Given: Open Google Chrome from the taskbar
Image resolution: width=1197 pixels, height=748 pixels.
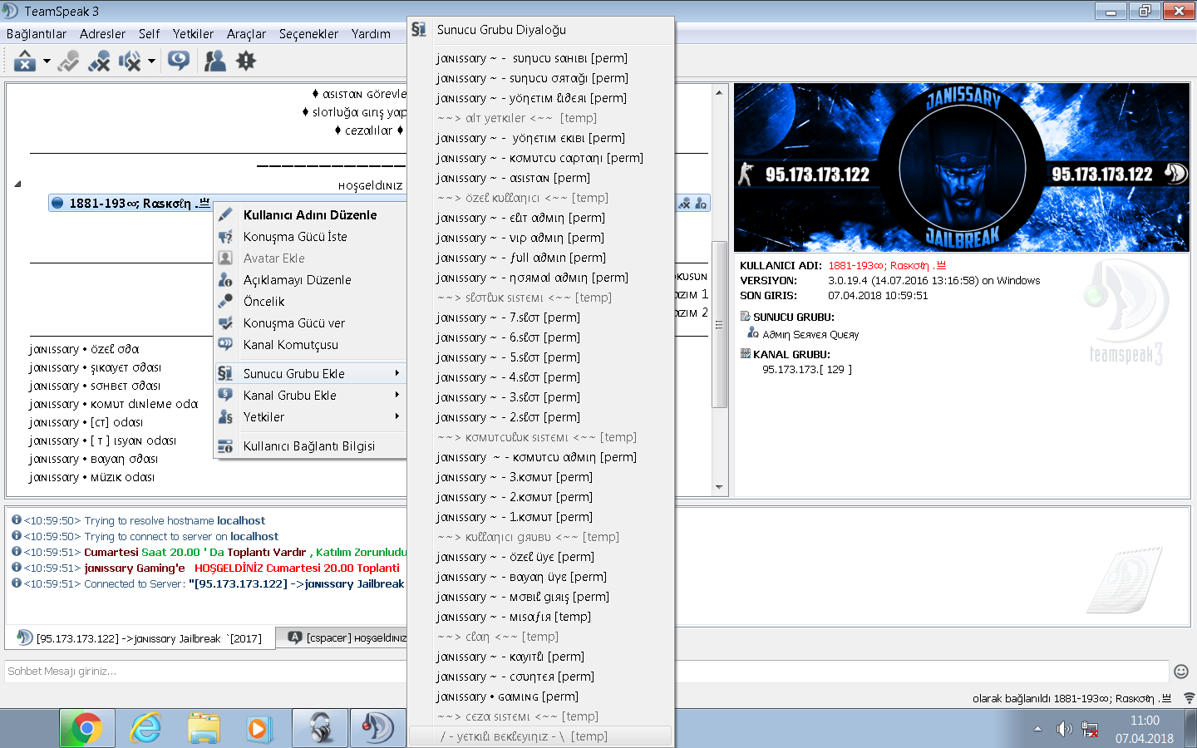Looking at the screenshot, I should (86, 729).
